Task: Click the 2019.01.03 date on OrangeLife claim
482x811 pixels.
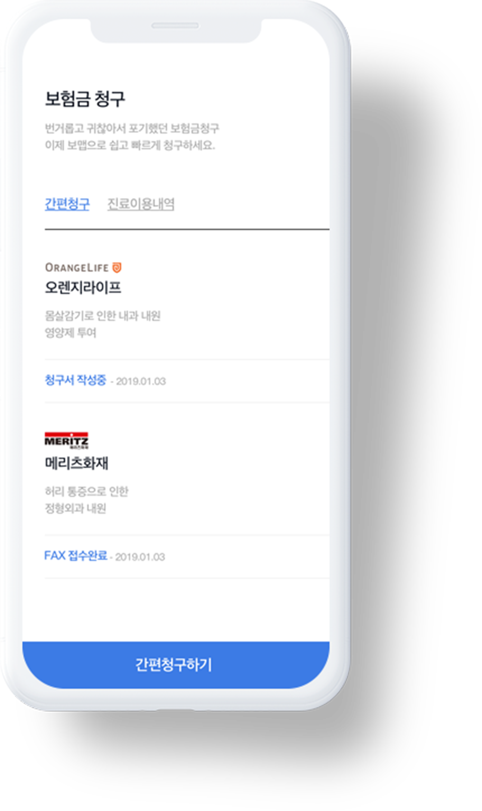Action: (141, 381)
